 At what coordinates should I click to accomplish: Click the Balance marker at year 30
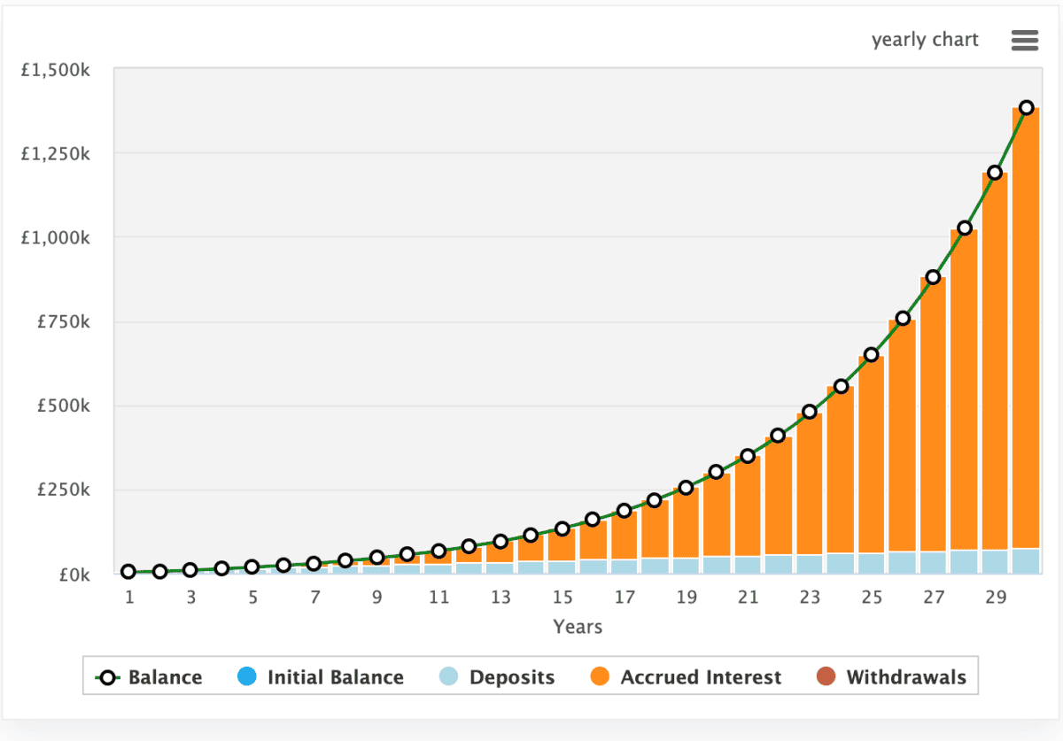tap(1027, 108)
